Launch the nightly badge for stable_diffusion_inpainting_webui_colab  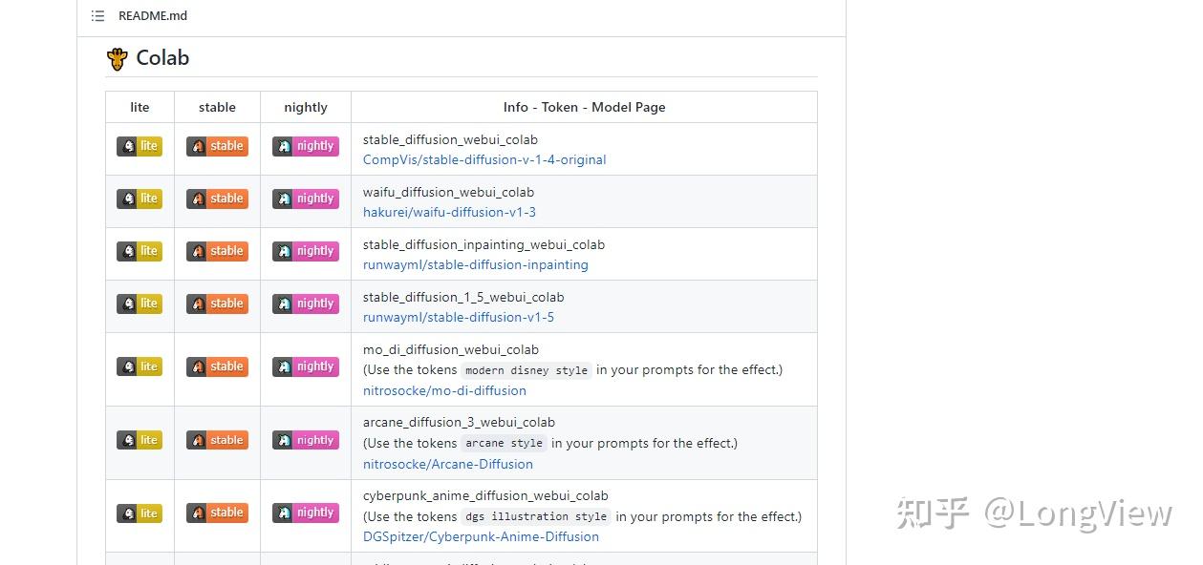pyautogui.click(x=306, y=251)
